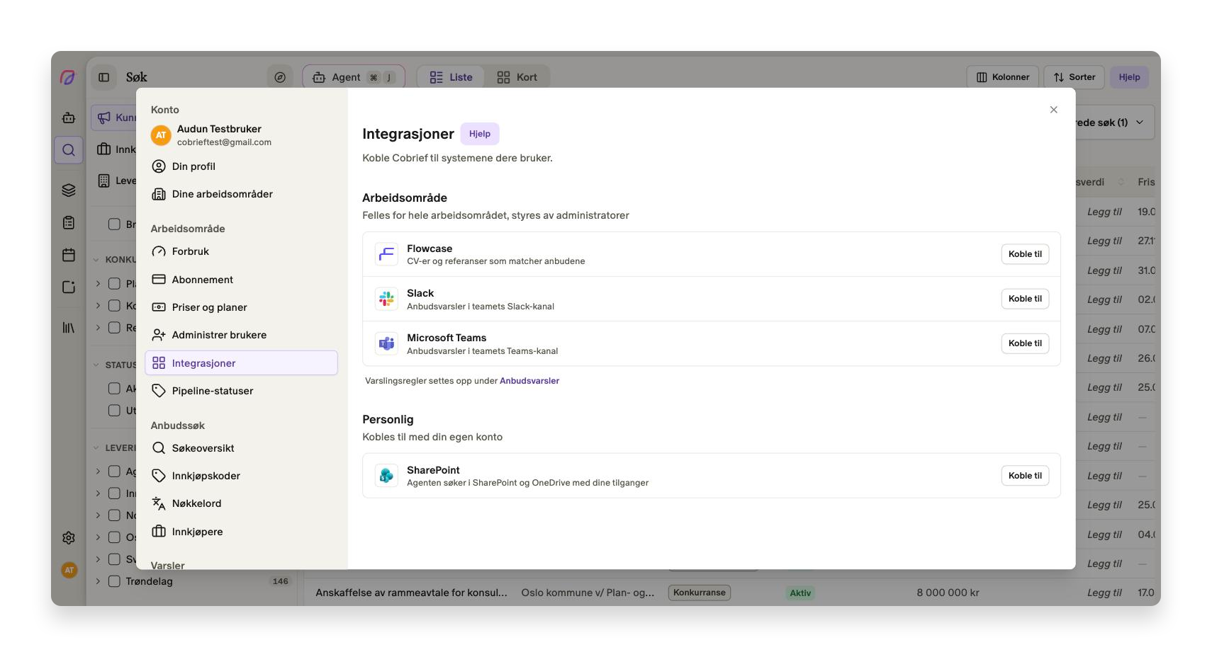Image resolution: width=1212 pixels, height=657 pixels.
Task: Tick the checkbox beside 'Ak' under STATUS
Action: 114,389
